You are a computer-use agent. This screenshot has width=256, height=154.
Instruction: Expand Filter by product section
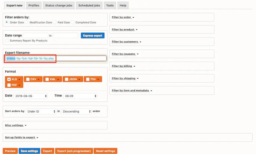125,29
